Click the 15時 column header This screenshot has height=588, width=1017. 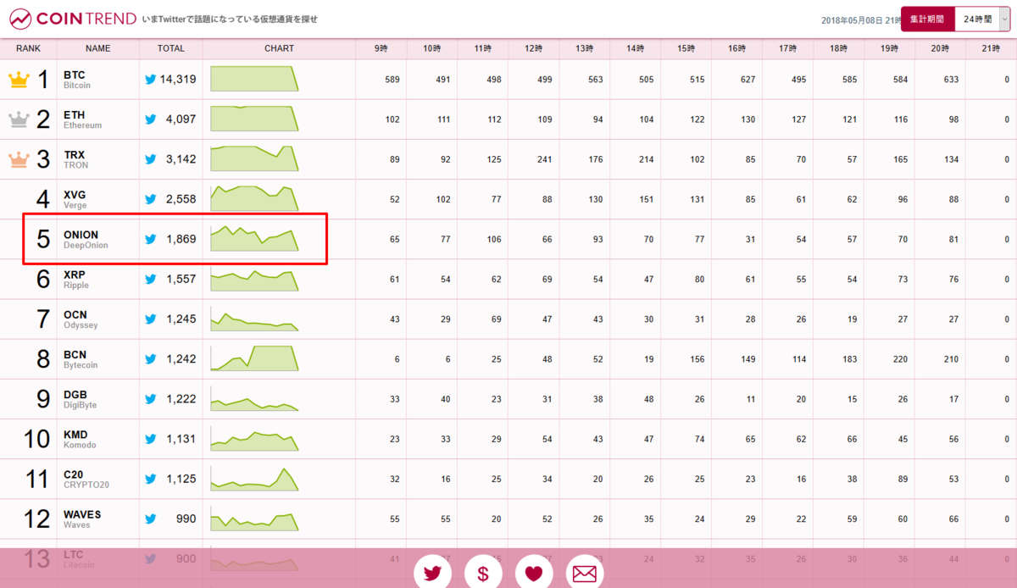(686, 49)
